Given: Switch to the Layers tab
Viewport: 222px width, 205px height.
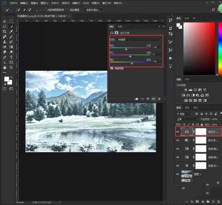Looking at the screenshot, I should 178,108.
